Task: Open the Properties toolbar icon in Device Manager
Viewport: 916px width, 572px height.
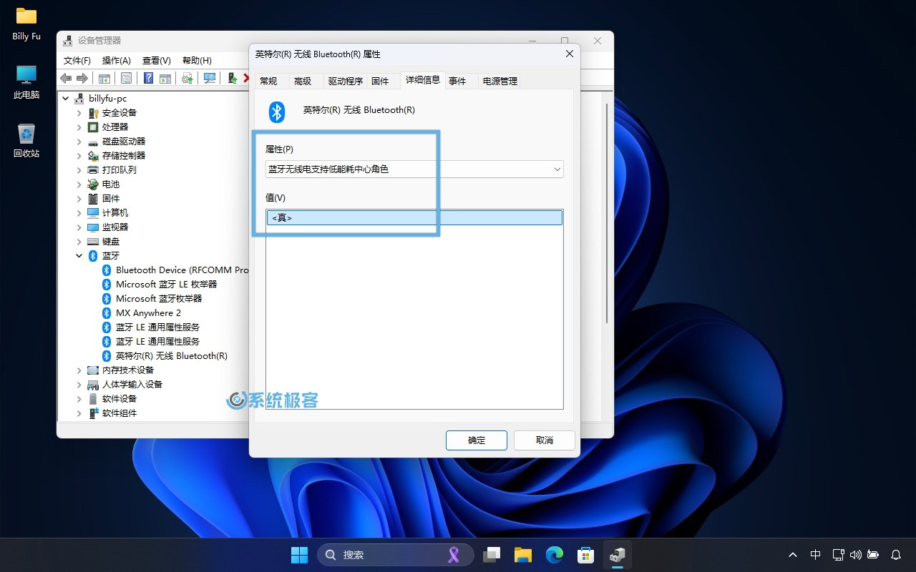Action: (126, 78)
